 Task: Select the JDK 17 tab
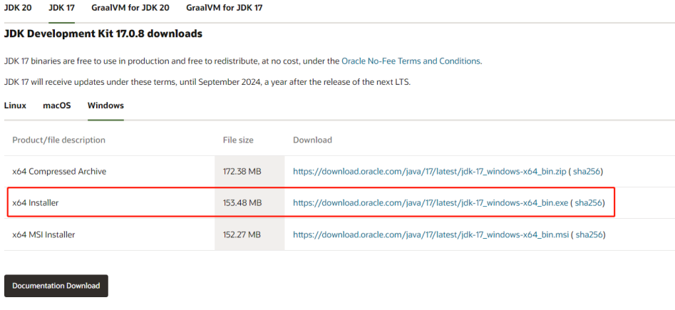click(61, 8)
